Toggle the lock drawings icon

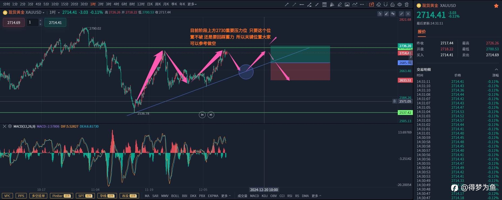393,4
